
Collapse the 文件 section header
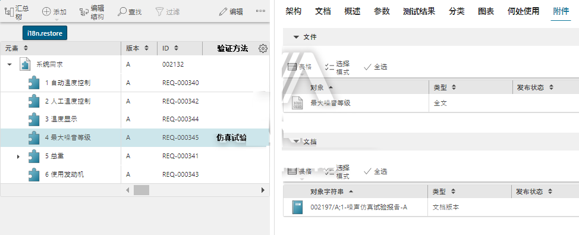(x=296, y=37)
